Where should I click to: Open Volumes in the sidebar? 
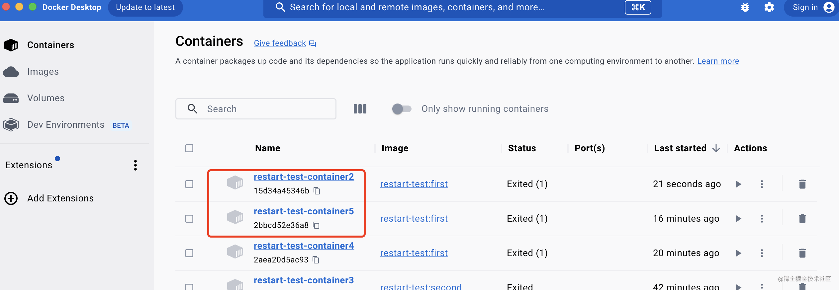46,98
